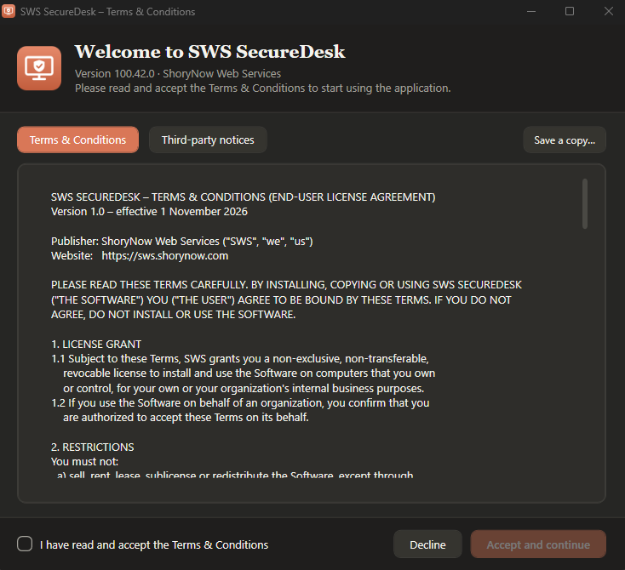The width and height of the screenshot is (625, 570).
Task: Open the https://sws.shorynow.com website link
Action: point(165,256)
